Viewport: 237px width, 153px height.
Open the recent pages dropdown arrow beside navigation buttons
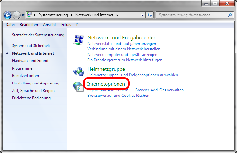(x=23, y=15)
